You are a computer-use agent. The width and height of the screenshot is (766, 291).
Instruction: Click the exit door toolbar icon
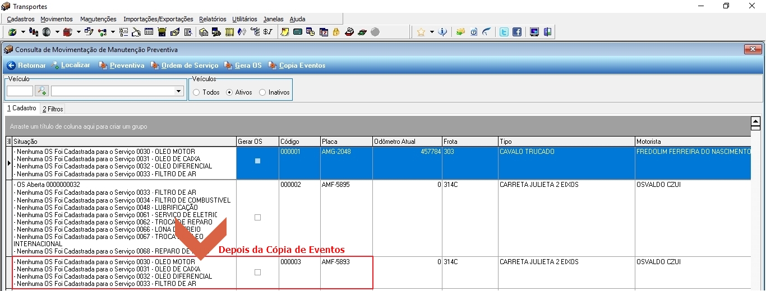click(547, 32)
